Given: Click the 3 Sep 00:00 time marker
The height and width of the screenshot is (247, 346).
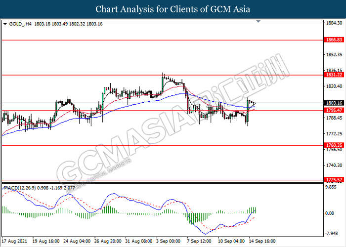Looking at the screenshot, I should click(169, 241).
